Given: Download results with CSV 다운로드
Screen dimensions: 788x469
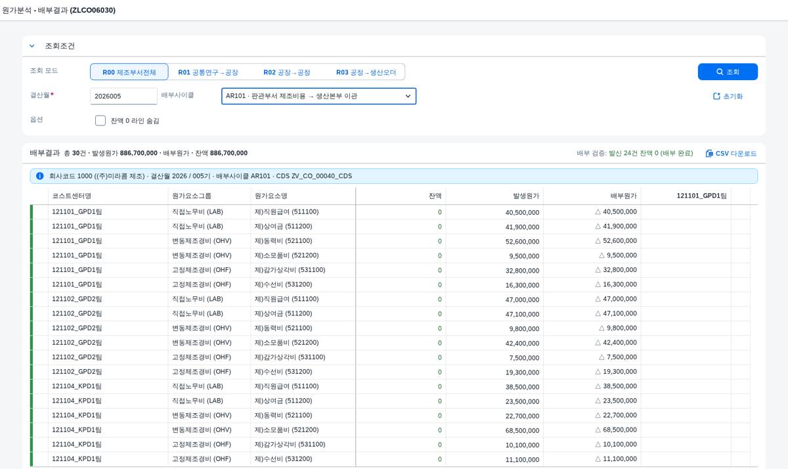Looking at the screenshot, I should pos(731,153).
